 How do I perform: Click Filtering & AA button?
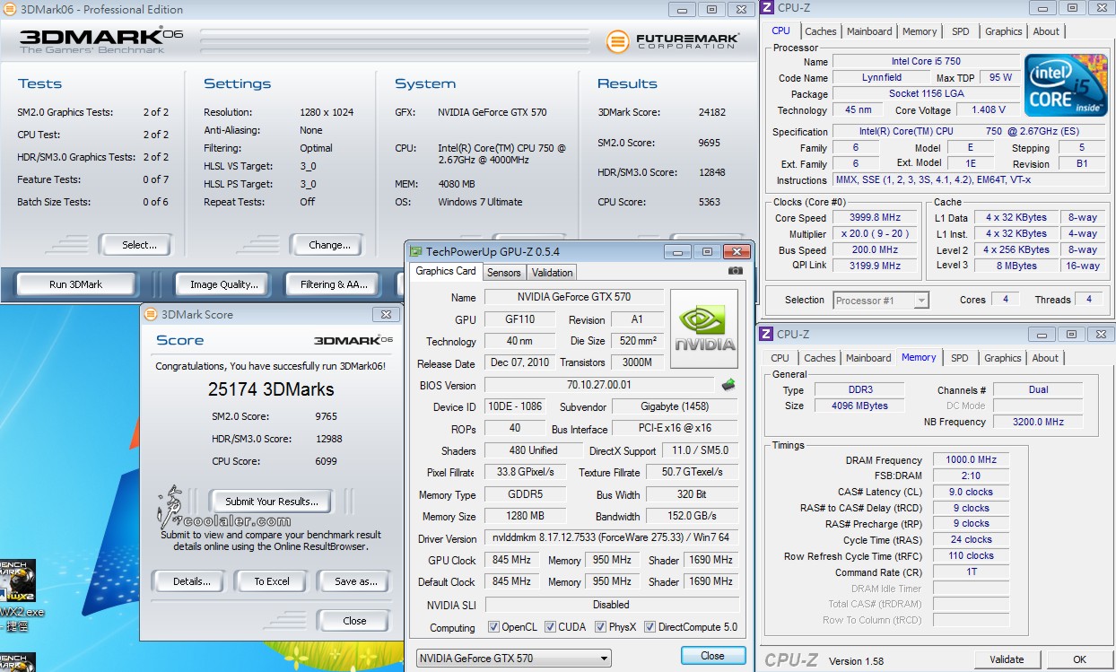[x=335, y=284]
